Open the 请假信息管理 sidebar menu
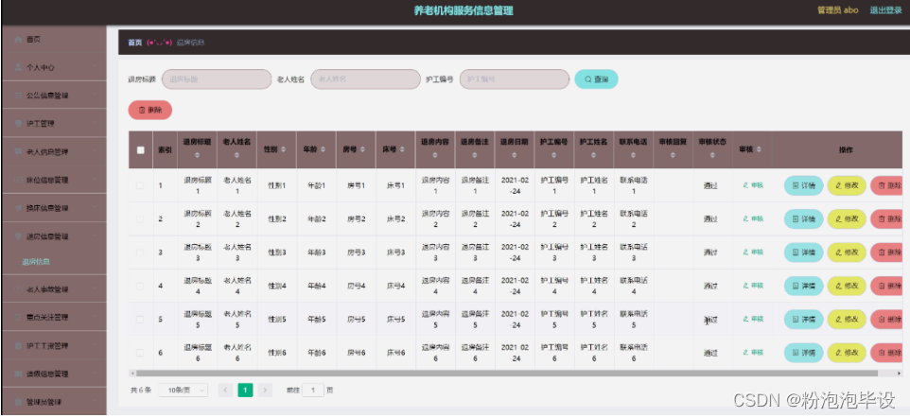 click(54, 374)
